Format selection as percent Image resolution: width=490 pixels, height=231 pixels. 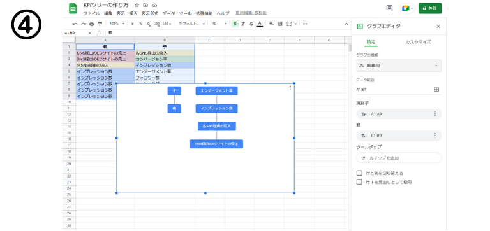pyautogui.click(x=140, y=24)
